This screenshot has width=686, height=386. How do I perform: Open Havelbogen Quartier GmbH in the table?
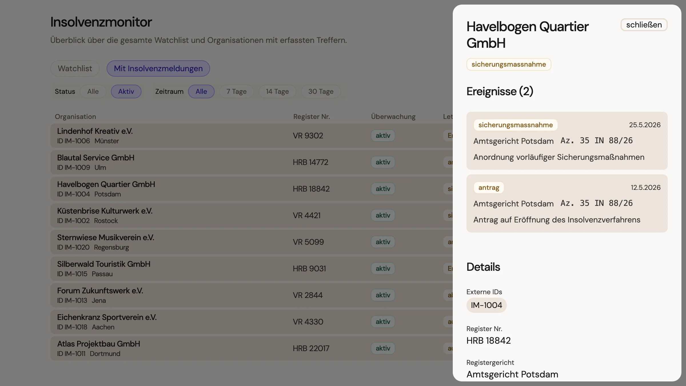[x=252, y=189]
